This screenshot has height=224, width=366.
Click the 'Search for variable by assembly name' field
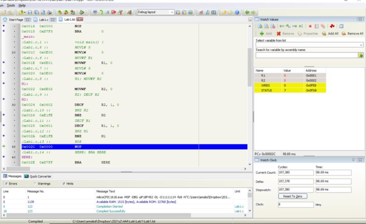click(307, 55)
